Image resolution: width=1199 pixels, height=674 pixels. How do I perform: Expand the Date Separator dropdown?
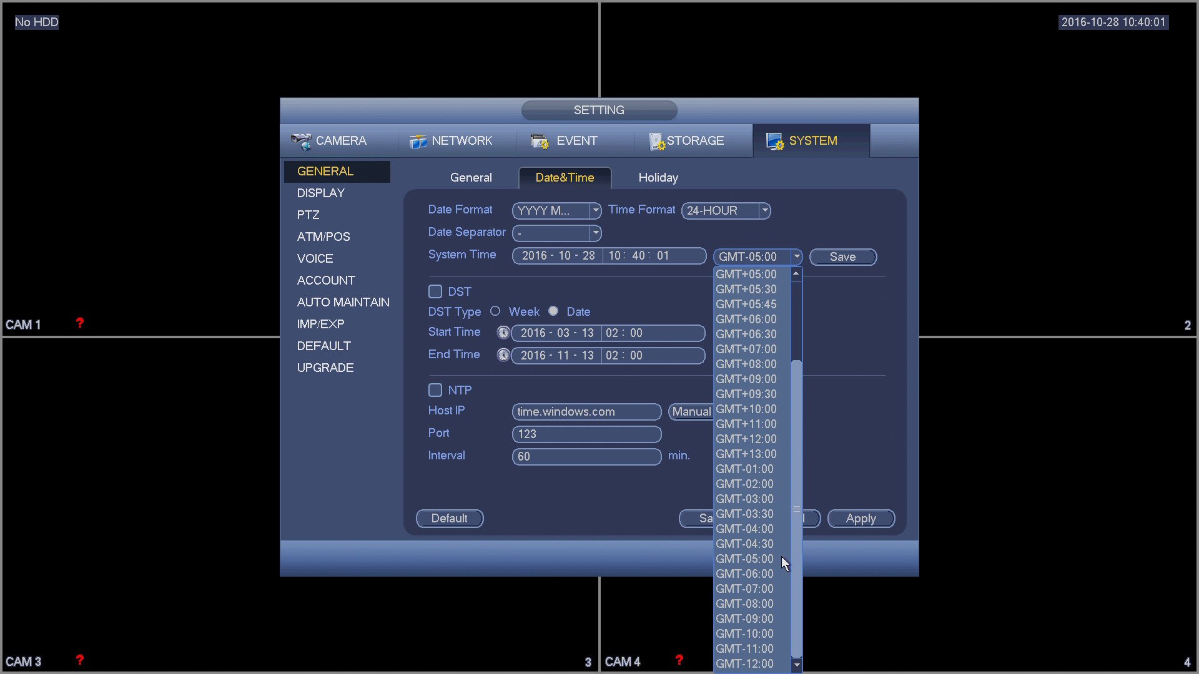pos(595,233)
